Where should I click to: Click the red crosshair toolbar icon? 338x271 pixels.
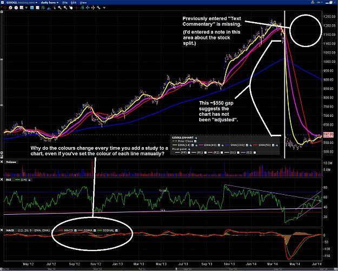click(4, 8)
